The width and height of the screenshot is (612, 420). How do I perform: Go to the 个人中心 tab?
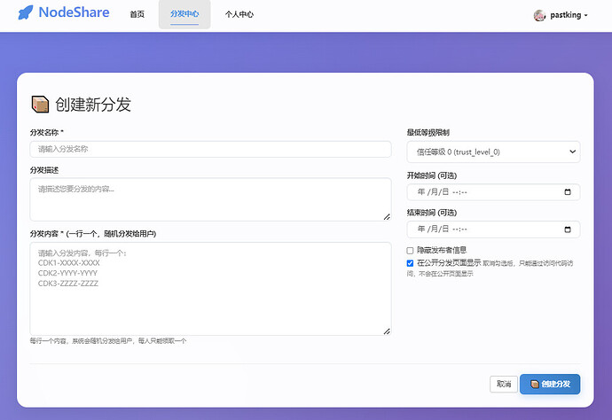[x=239, y=14]
